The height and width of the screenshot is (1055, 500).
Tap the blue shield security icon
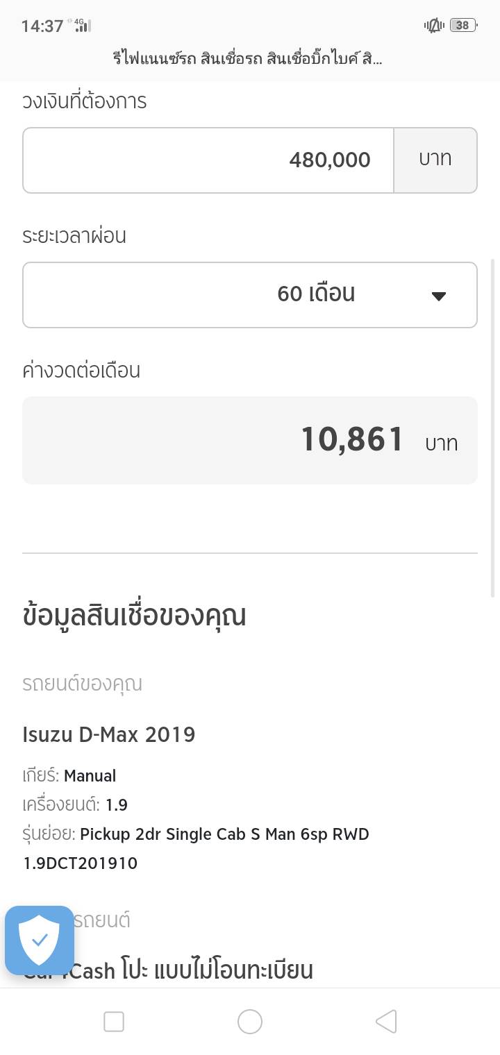[40, 940]
